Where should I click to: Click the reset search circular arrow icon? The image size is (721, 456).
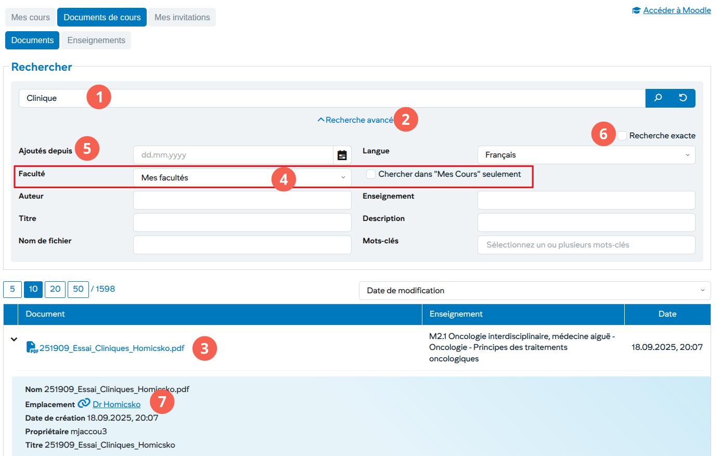coord(683,98)
